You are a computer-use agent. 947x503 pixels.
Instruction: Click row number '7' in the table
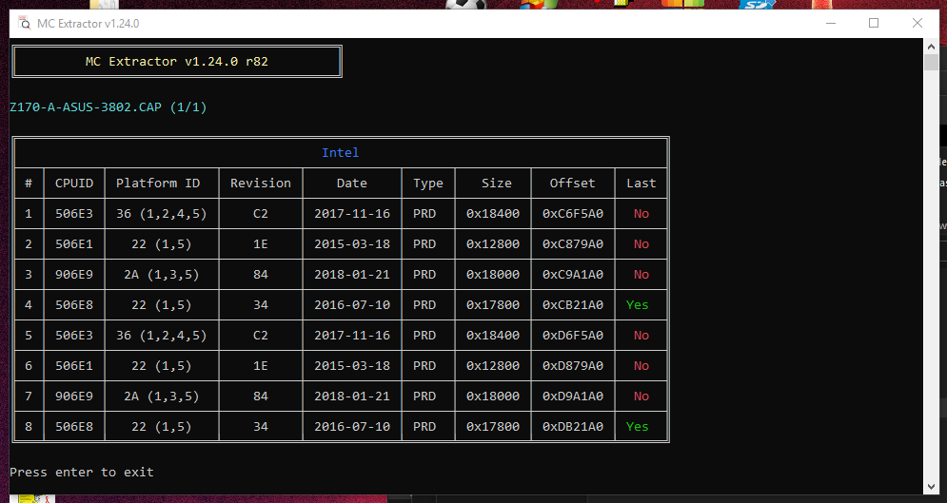[x=29, y=397]
